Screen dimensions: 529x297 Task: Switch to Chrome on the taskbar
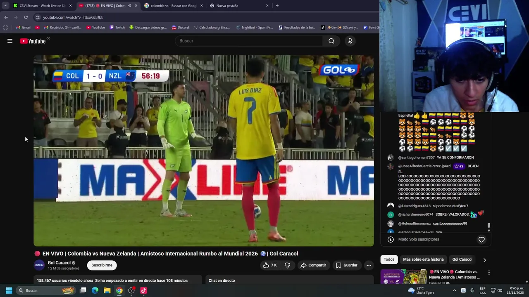click(119, 290)
